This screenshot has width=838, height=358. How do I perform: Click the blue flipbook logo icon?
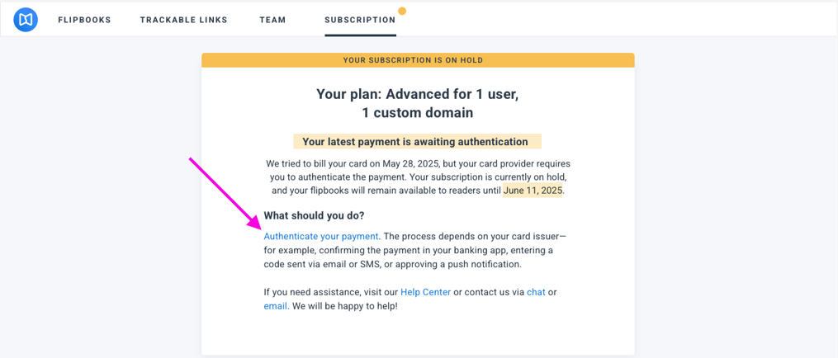point(26,19)
